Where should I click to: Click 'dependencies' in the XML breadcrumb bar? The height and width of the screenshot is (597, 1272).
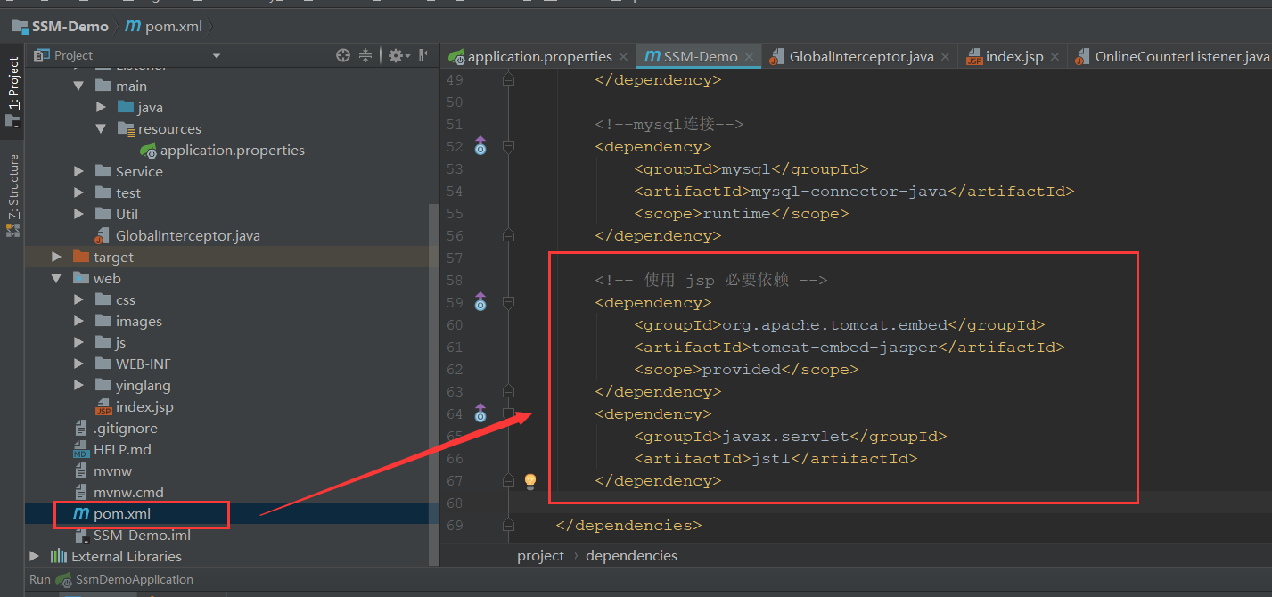(631, 555)
